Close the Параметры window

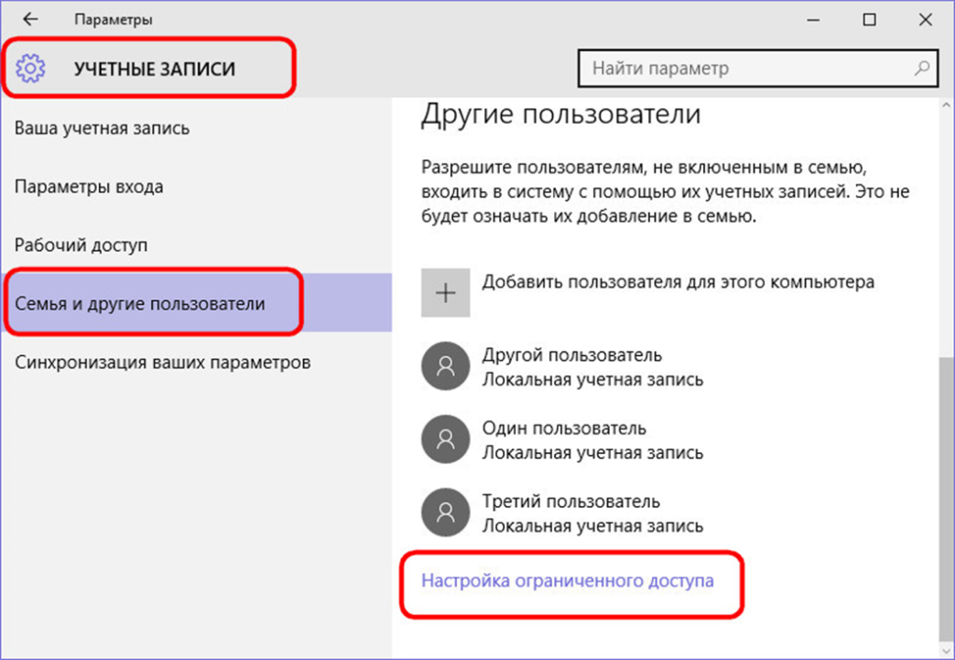tap(925, 20)
